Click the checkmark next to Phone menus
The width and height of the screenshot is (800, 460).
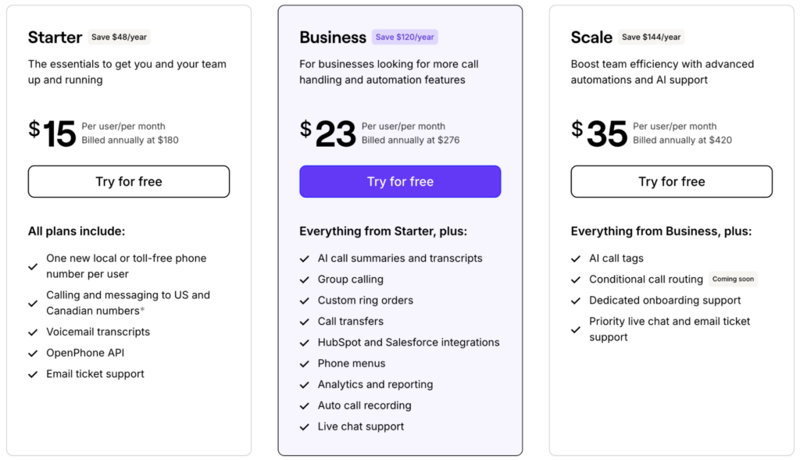(x=305, y=364)
